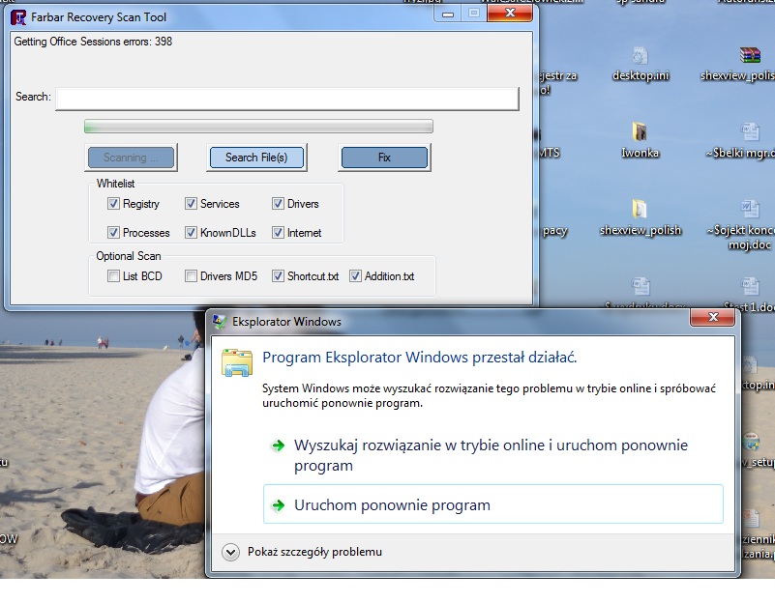Click the Fix button
The image size is (775, 603).
click(x=384, y=158)
